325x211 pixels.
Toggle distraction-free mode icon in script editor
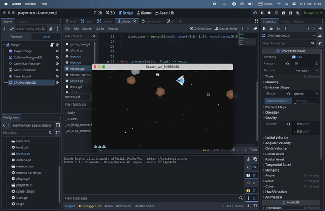point(256,21)
